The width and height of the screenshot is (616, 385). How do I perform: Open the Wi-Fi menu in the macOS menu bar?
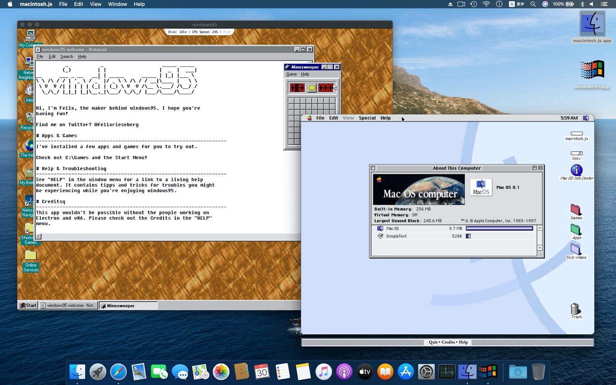[x=486, y=4]
